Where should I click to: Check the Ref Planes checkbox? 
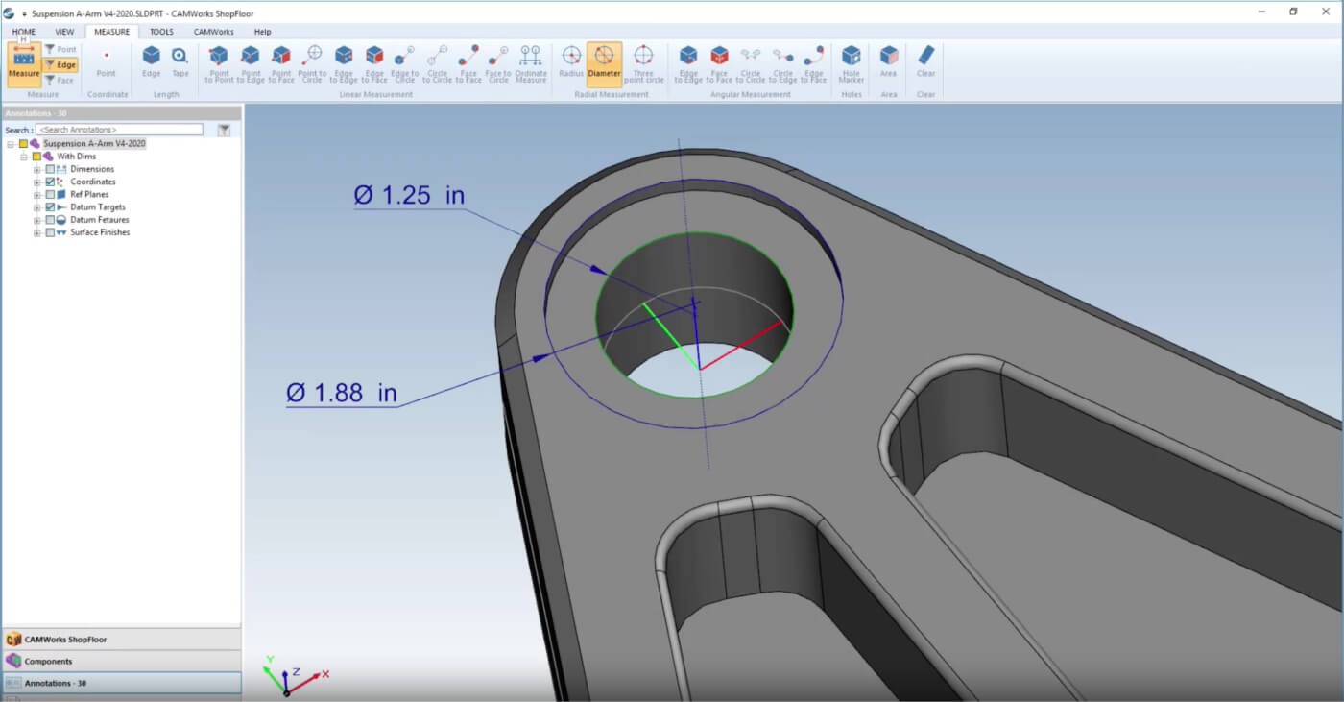(50, 194)
